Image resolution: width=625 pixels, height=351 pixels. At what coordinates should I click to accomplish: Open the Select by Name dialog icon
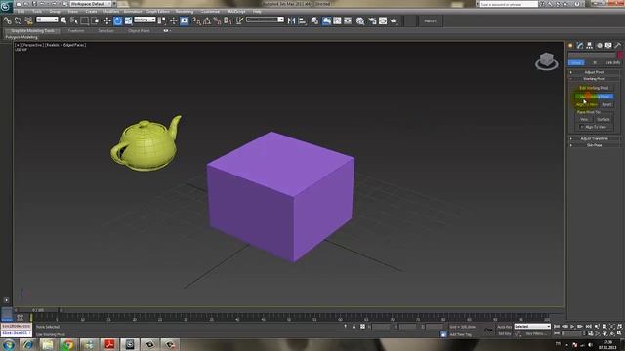pyautogui.click(x=74, y=20)
